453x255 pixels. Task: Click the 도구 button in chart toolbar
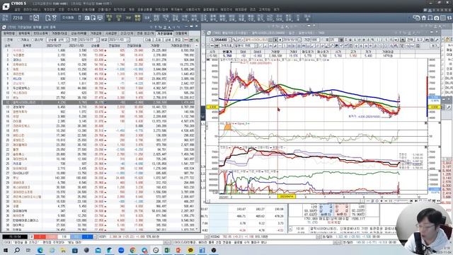tap(420, 40)
